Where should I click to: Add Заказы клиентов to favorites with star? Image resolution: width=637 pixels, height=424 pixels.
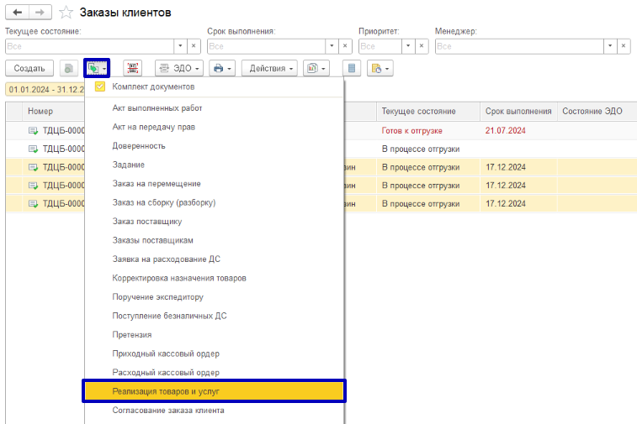[66, 13]
